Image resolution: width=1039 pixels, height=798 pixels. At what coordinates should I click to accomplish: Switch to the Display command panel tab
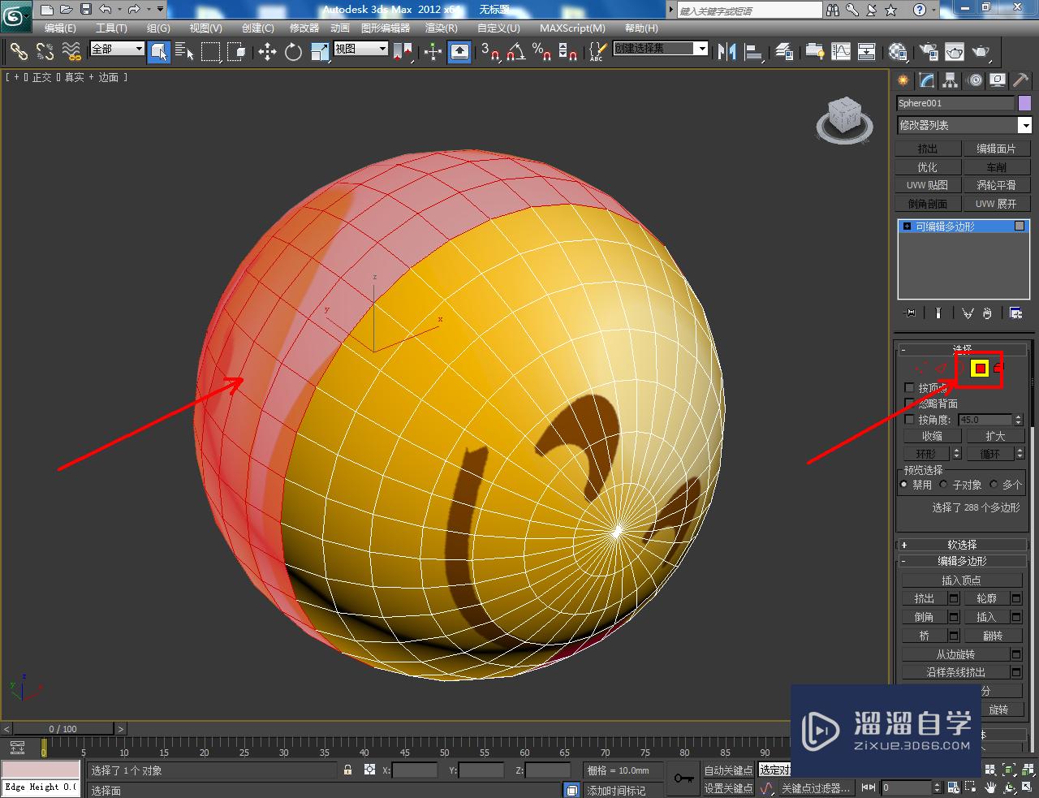[998, 80]
